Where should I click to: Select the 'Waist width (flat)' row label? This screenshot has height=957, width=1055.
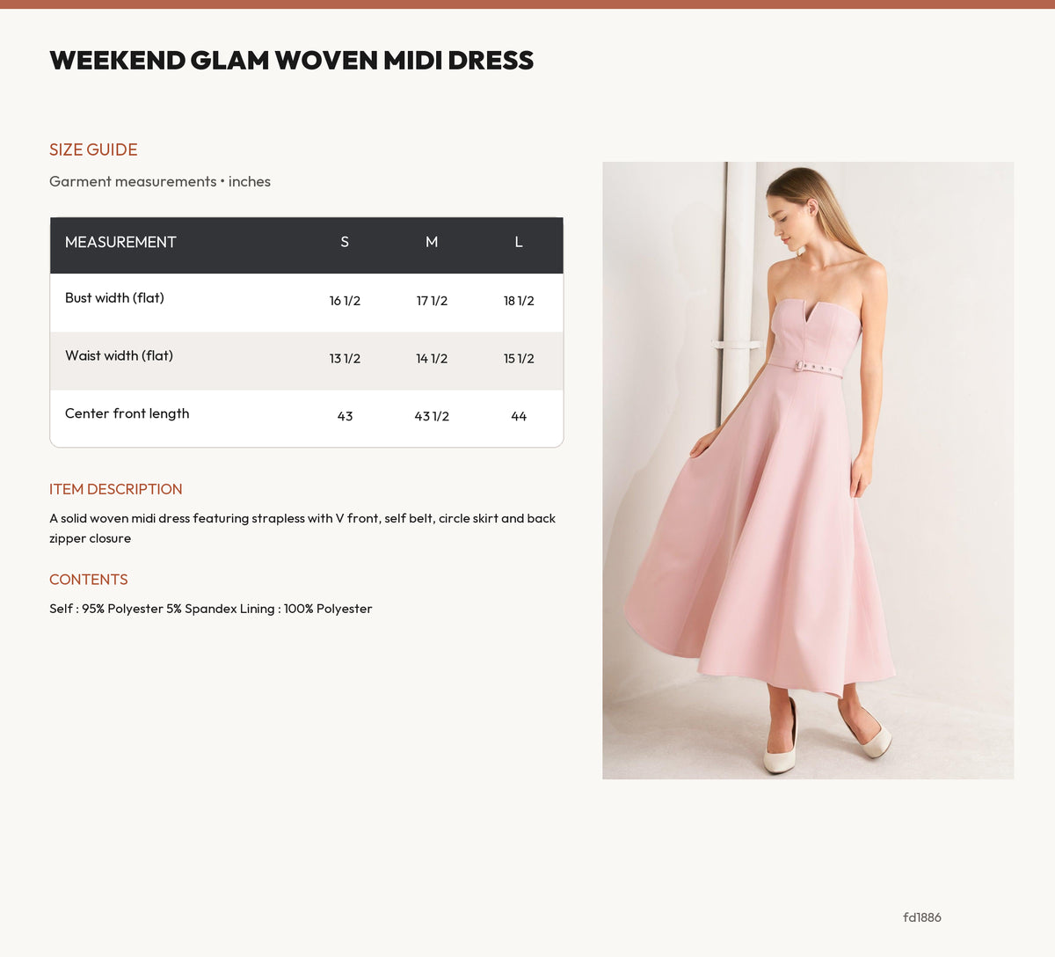[119, 355]
